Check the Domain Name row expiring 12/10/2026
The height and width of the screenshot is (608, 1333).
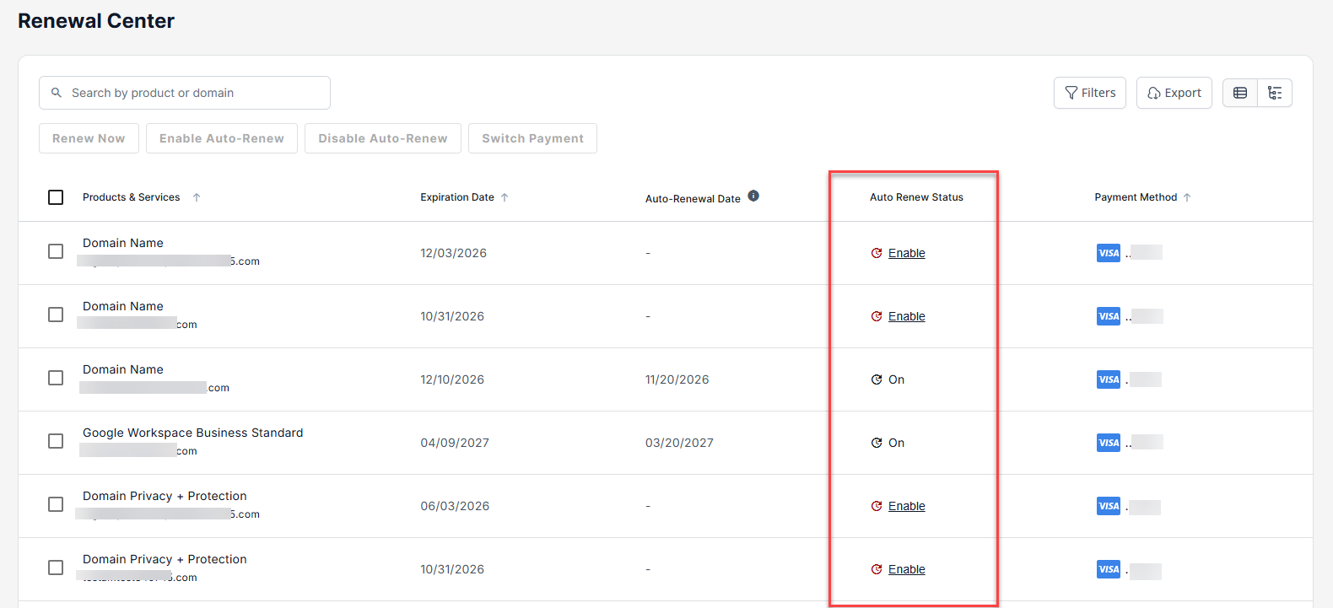coord(56,378)
